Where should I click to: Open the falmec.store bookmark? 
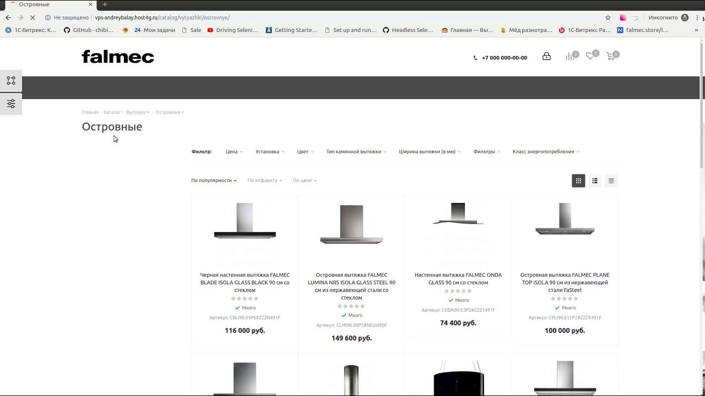pos(642,30)
